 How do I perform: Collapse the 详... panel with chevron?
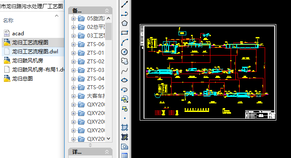pyautogui.click(x=107, y=152)
